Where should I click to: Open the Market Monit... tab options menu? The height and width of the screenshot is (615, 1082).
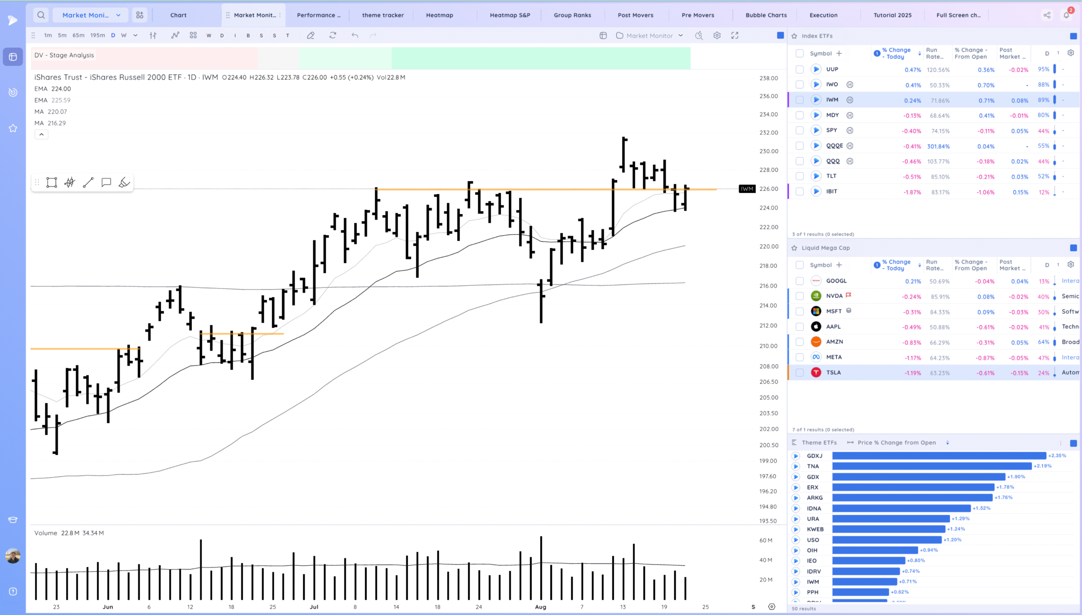click(280, 15)
